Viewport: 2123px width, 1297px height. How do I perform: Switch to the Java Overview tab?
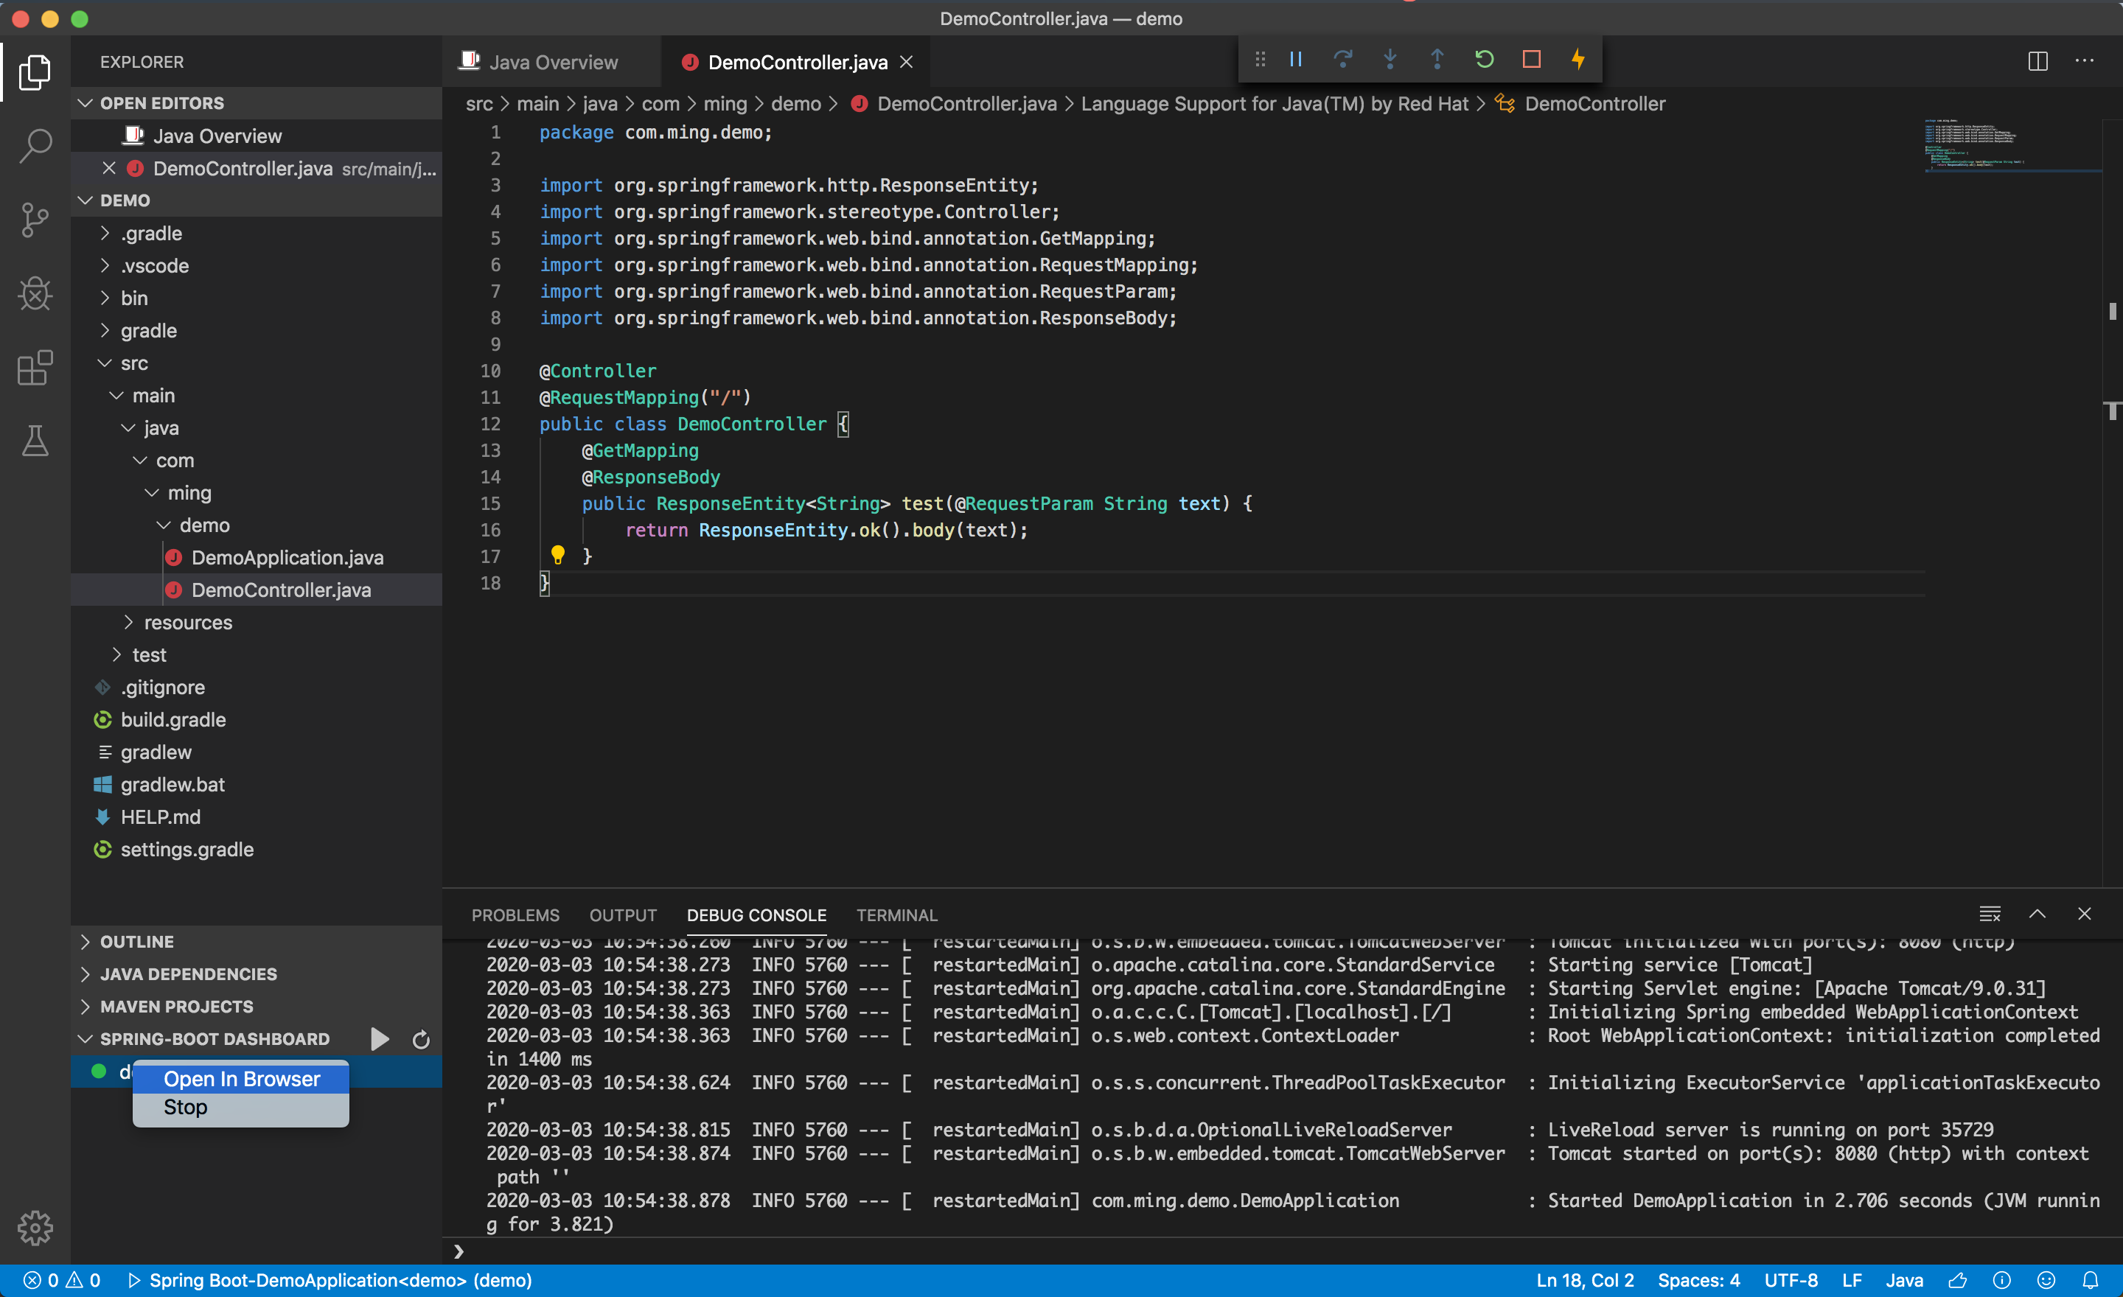coord(552,62)
